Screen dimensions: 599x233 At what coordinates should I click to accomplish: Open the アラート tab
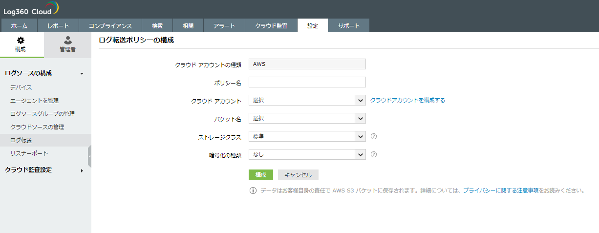click(x=224, y=26)
